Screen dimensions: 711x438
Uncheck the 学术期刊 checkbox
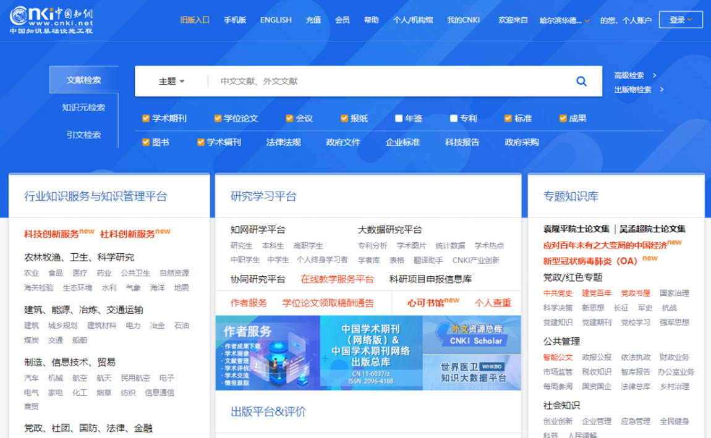point(146,119)
